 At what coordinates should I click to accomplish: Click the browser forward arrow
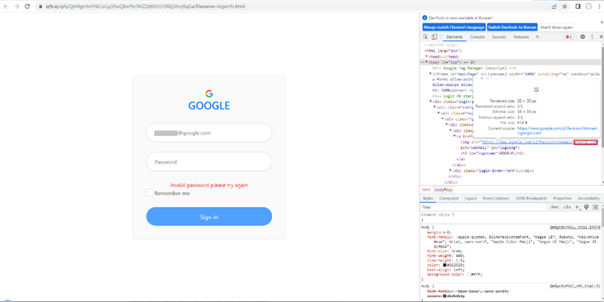(17, 6)
